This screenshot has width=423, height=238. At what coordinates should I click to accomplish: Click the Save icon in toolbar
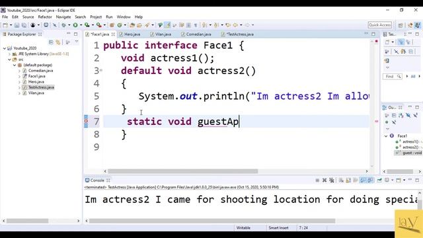click(x=17, y=25)
